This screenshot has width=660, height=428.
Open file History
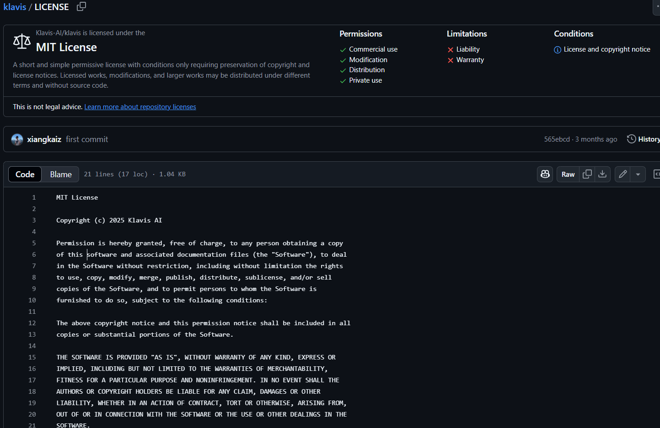tap(644, 139)
